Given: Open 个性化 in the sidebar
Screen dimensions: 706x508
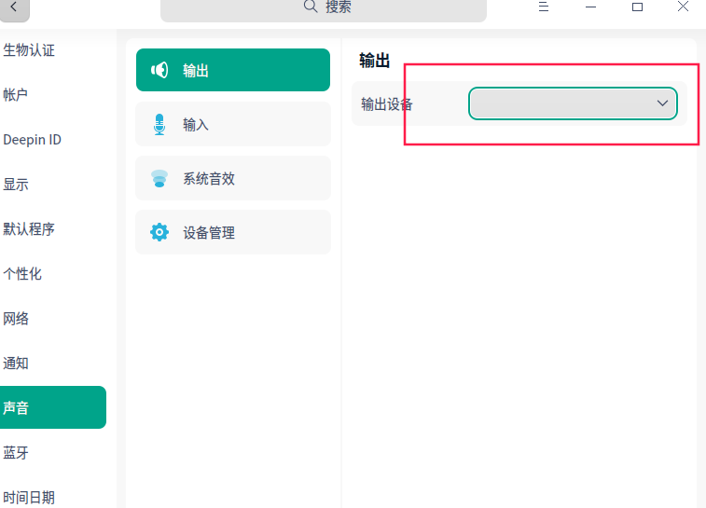Looking at the screenshot, I should [x=22, y=273].
